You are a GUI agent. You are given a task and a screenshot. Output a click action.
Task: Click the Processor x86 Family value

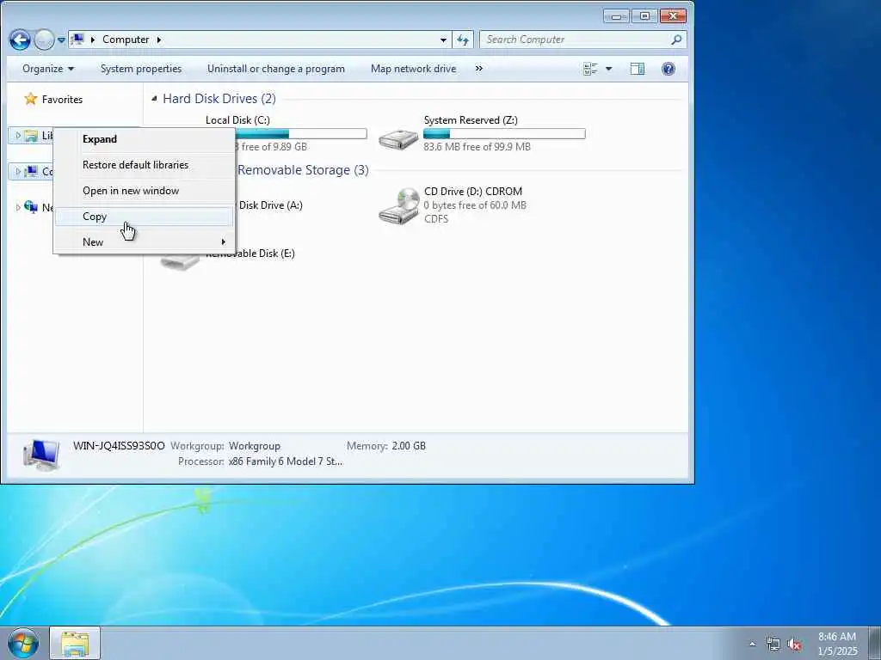tap(286, 461)
